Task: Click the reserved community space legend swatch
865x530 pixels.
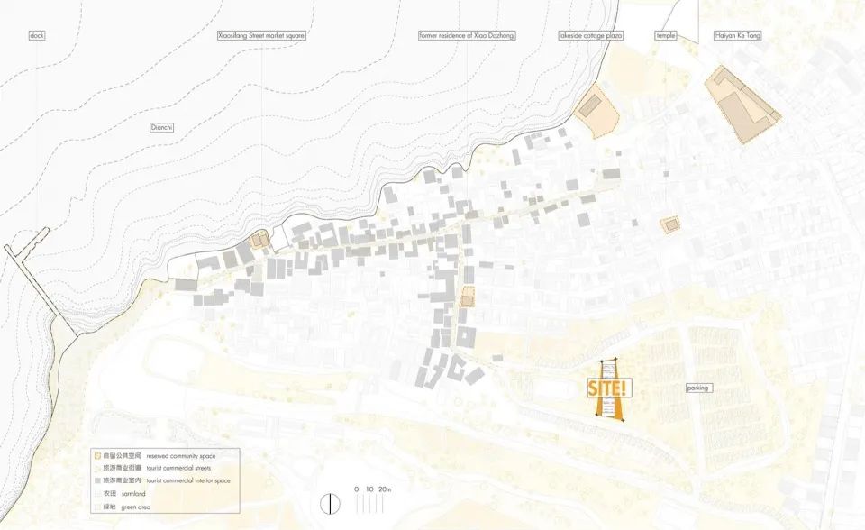Action: [x=98, y=457]
